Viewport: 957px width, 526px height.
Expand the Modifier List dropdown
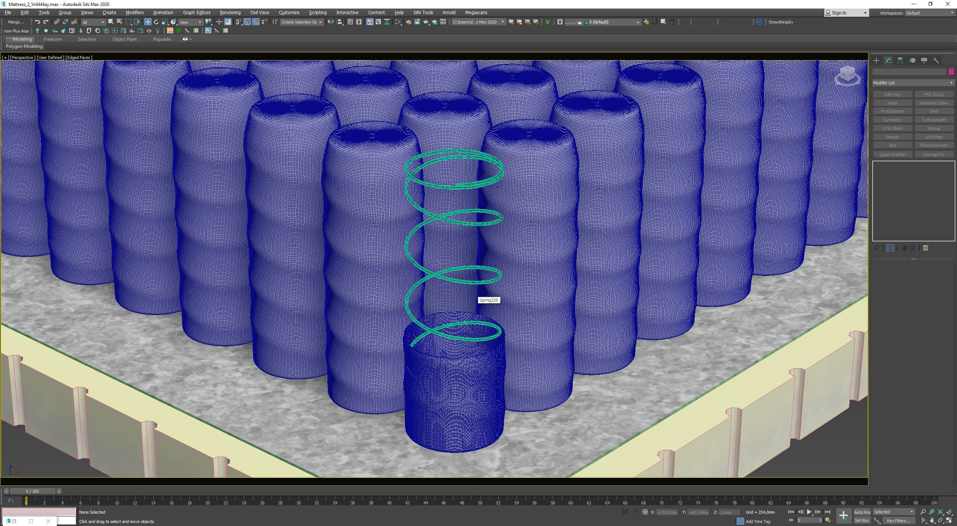coord(913,83)
